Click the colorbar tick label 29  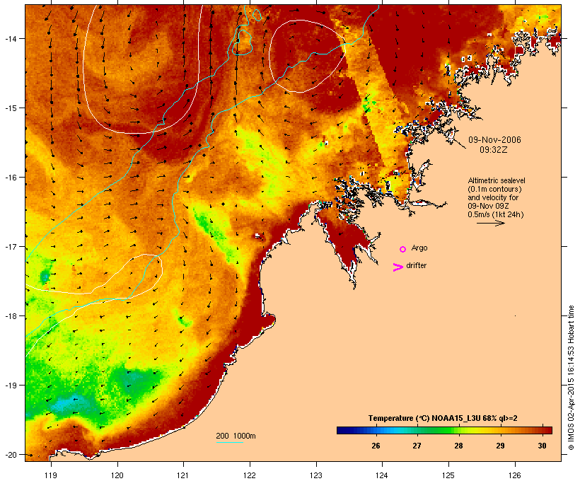500,446
